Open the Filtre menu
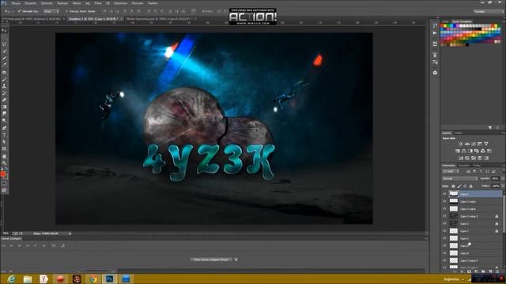 tap(98, 3)
